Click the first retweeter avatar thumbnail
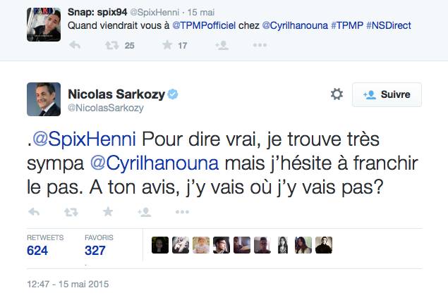The width and height of the screenshot is (448, 300). [159, 244]
